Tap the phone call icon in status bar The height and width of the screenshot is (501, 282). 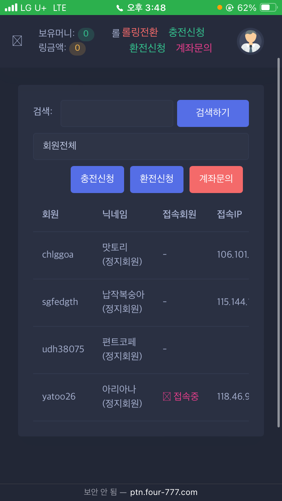coord(120,8)
